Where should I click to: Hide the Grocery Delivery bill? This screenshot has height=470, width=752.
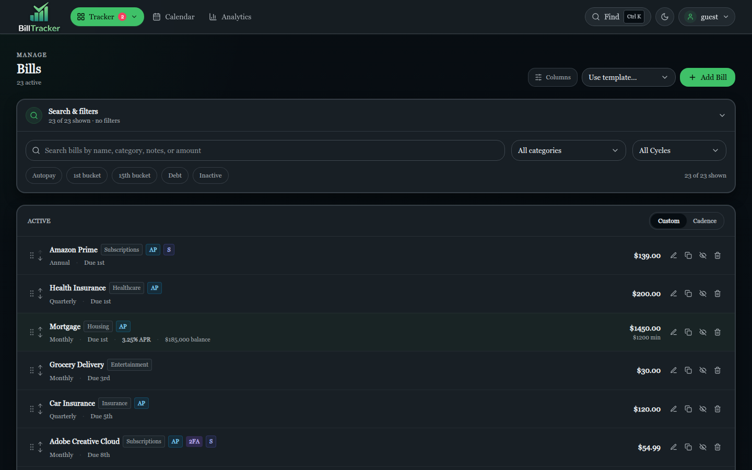[703, 370]
